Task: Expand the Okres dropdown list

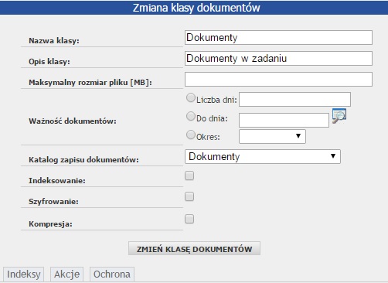Action: (x=272, y=136)
